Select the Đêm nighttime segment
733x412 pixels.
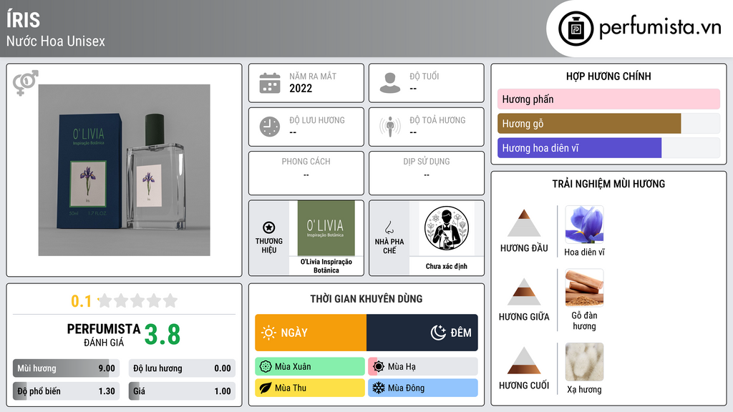coord(422,333)
